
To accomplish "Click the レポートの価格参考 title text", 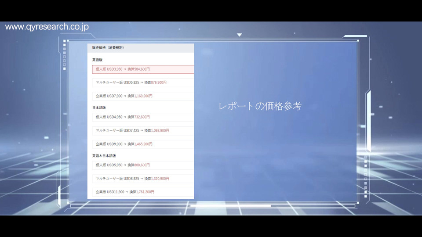I will point(260,106).
